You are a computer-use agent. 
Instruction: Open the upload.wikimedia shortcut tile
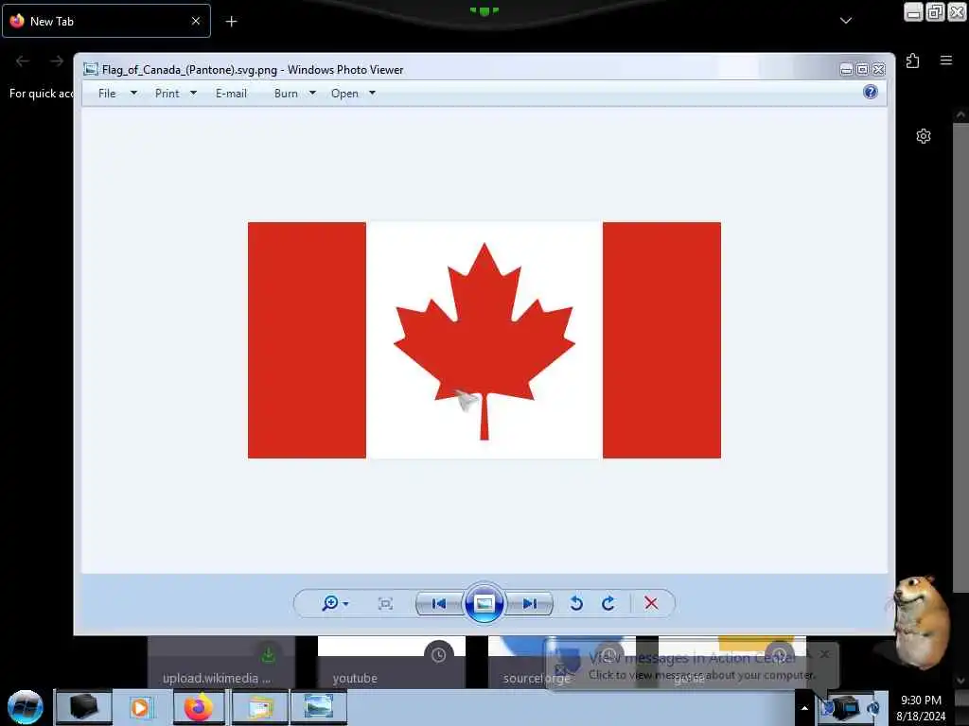pyautogui.click(x=221, y=663)
